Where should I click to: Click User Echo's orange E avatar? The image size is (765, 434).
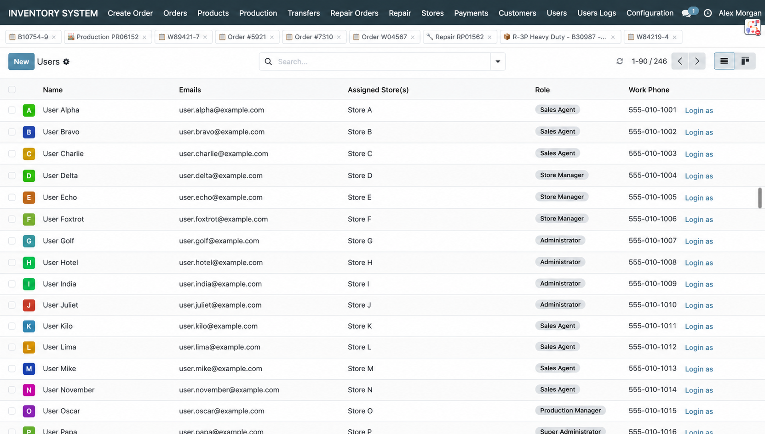point(29,197)
